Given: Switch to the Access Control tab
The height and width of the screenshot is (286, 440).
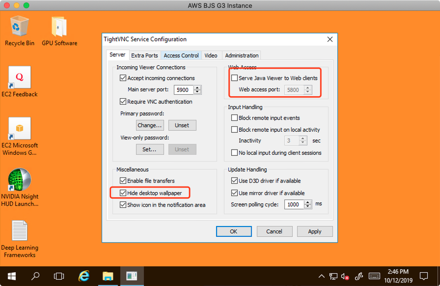Looking at the screenshot, I should [181, 56].
